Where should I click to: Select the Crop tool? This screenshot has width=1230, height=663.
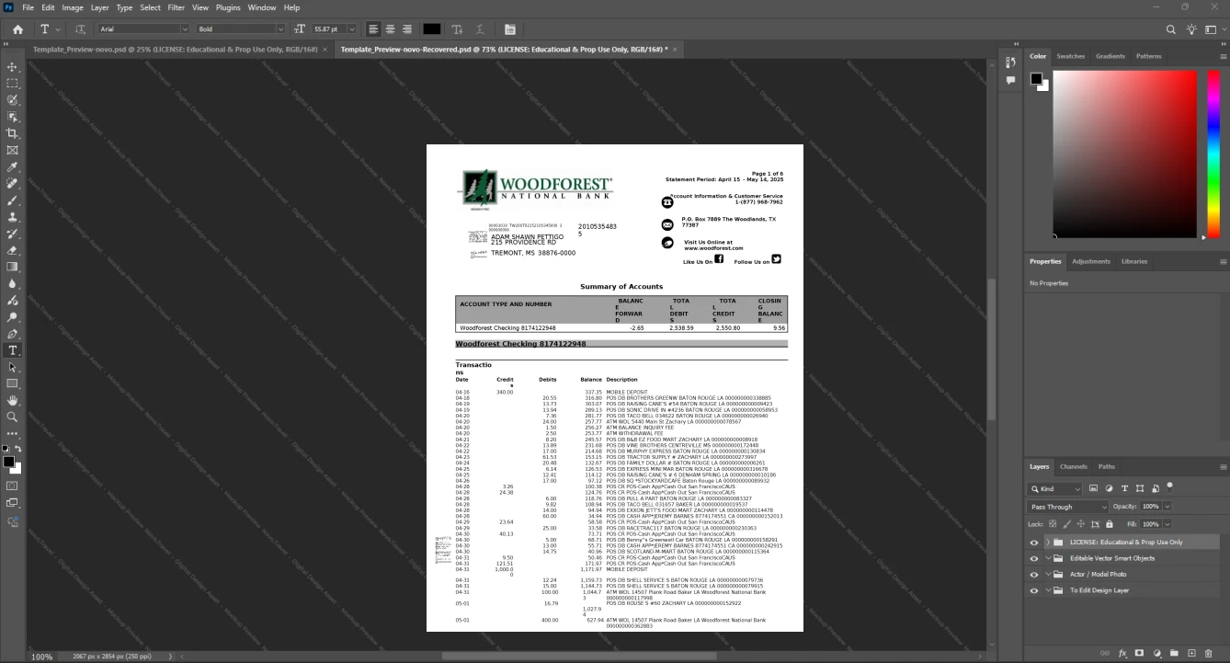(13, 133)
